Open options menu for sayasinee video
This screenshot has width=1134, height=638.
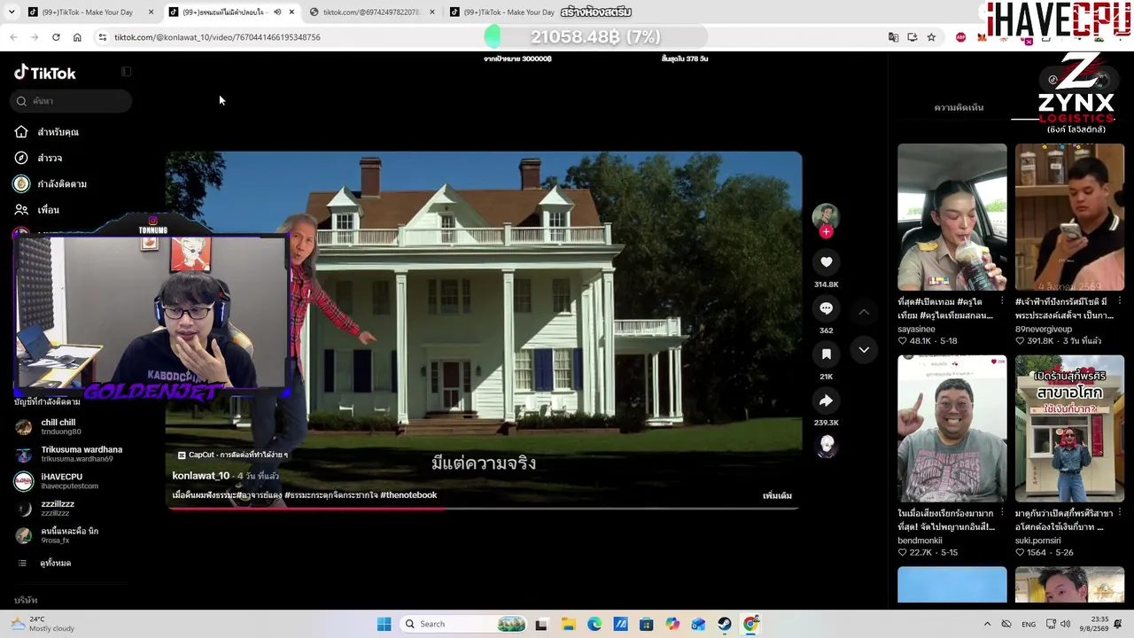click(1002, 301)
